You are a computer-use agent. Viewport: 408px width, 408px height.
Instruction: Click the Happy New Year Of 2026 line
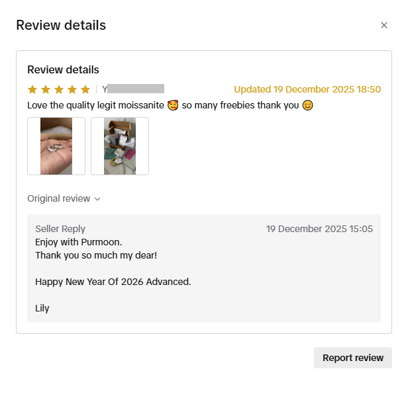point(113,282)
